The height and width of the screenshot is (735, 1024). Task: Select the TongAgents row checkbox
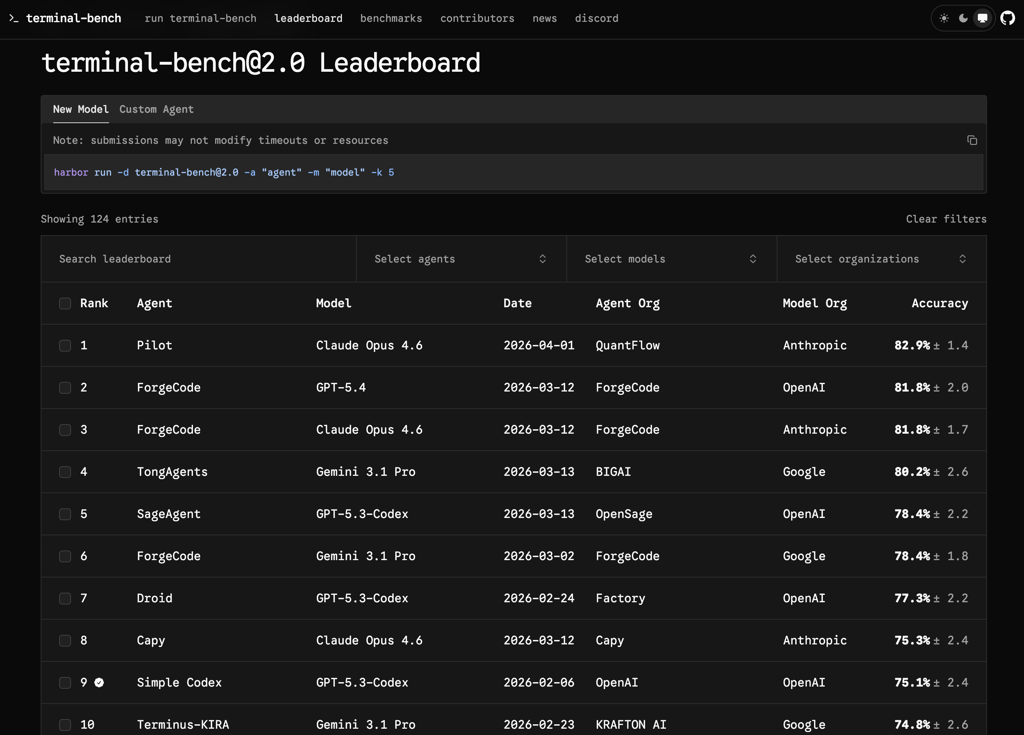pyautogui.click(x=65, y=472)
